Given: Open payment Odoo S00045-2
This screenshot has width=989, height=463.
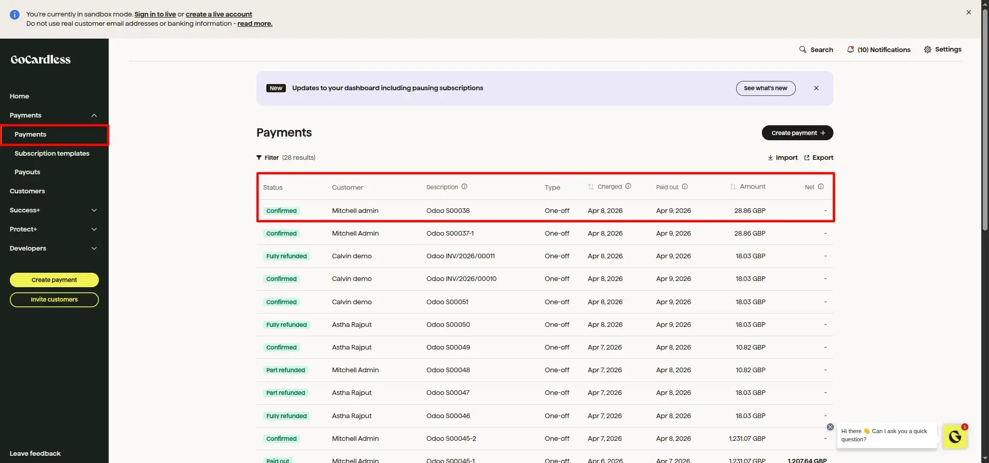Looking at the screenshot, I should pyautogui.click(x=545, y=439).
